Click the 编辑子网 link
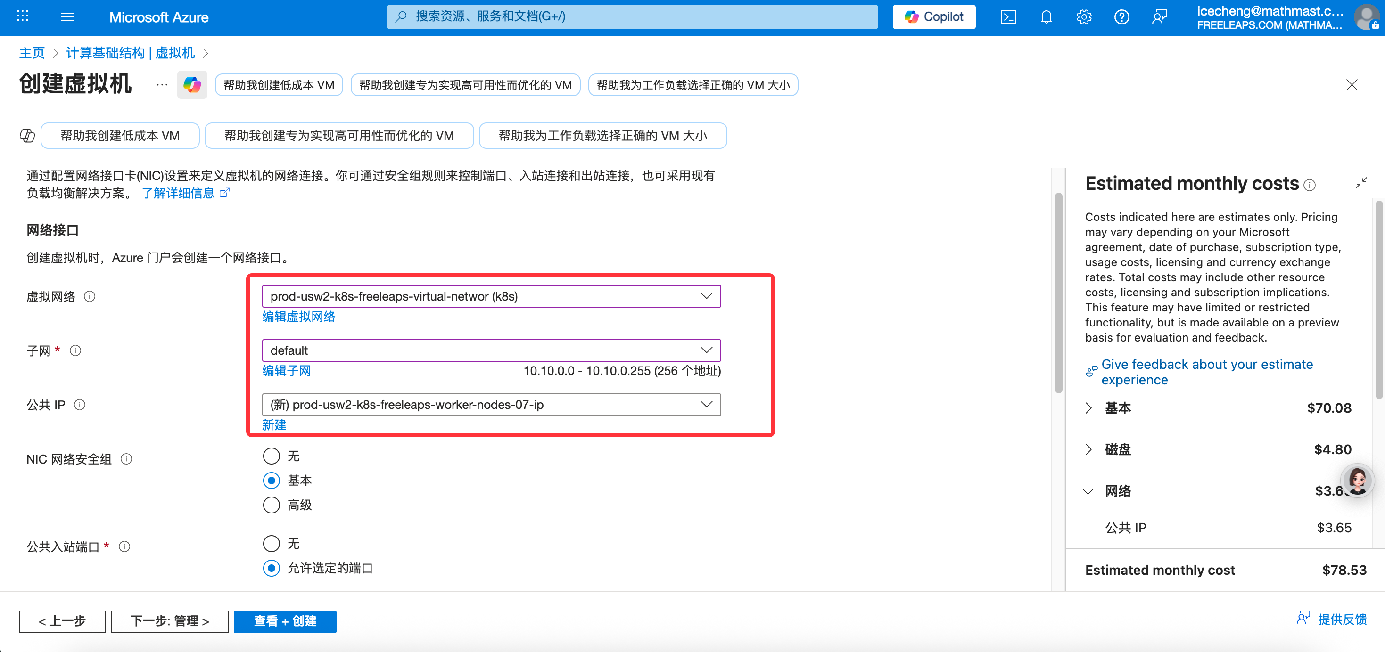 tap(286, 370)
